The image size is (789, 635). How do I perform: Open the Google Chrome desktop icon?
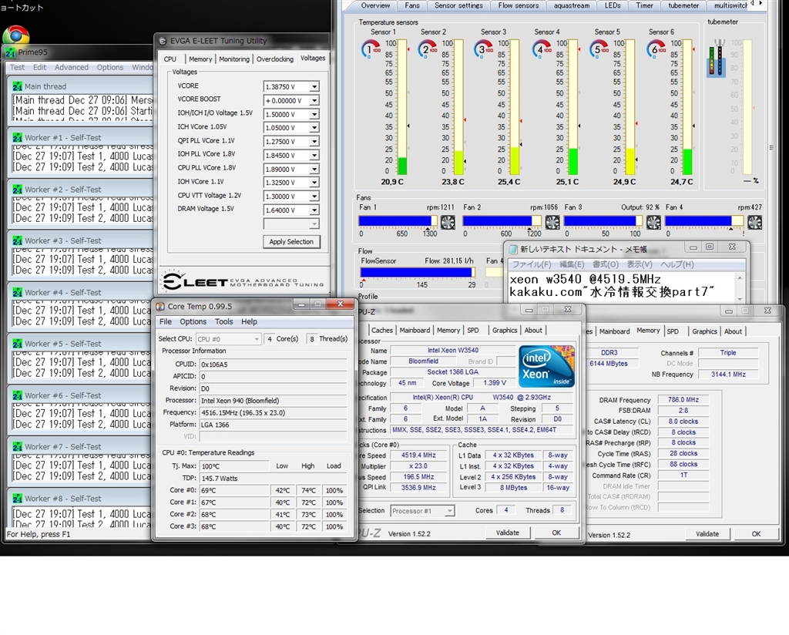tap(15, 35)
